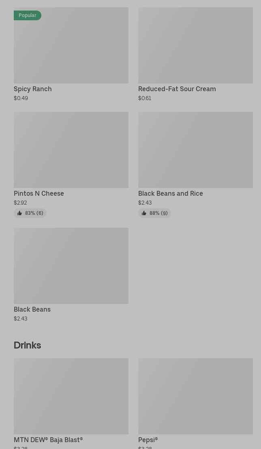261x449 pixels.
Task: Open the Reduced-Fat Sour Cream photo
Action: [x=195, y=45]
